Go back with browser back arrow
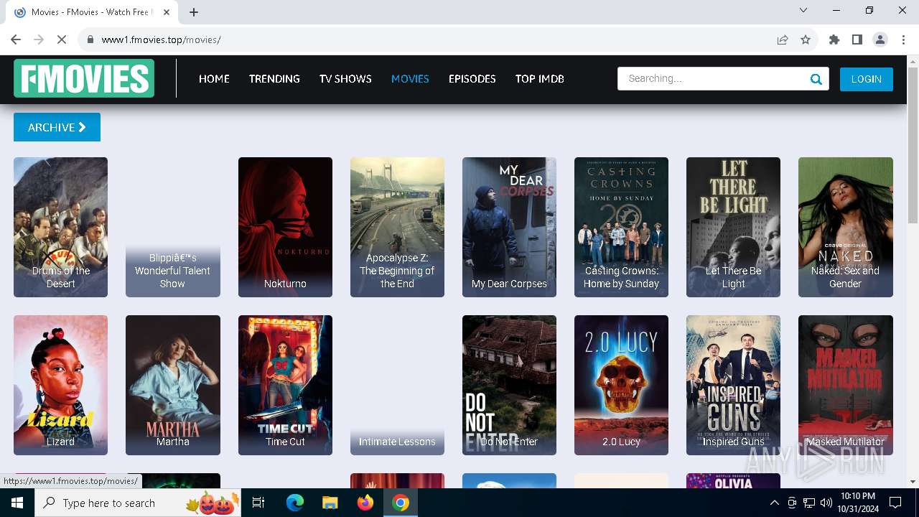Screen dimensions: 919x517 [16, 39]
